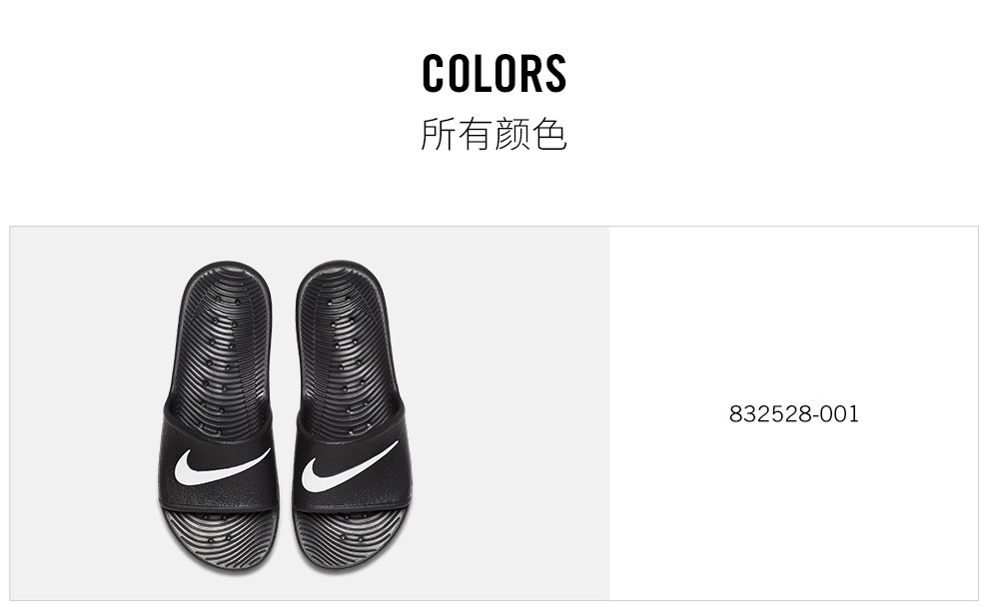Image resolution: width=989 pixels, height=607 pixels.
Task: Select the right black slide sandal
Action: click(x=352, y=417)
